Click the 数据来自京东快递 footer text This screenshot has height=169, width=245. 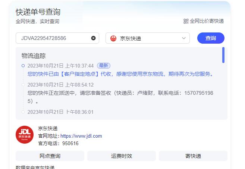coord(35,167)
